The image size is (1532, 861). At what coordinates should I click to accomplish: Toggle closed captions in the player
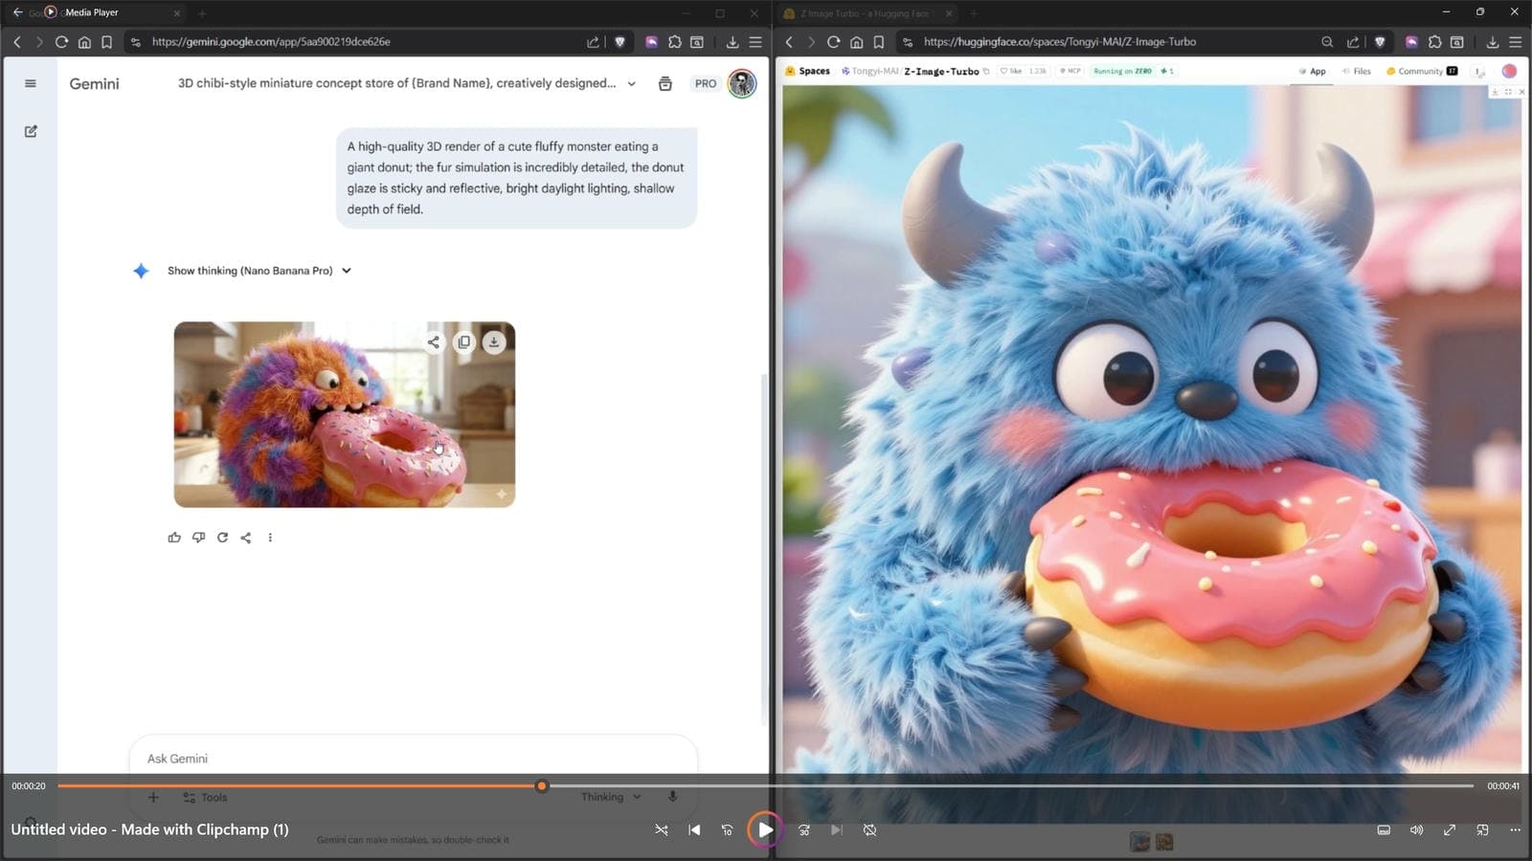coord(1384,829)
